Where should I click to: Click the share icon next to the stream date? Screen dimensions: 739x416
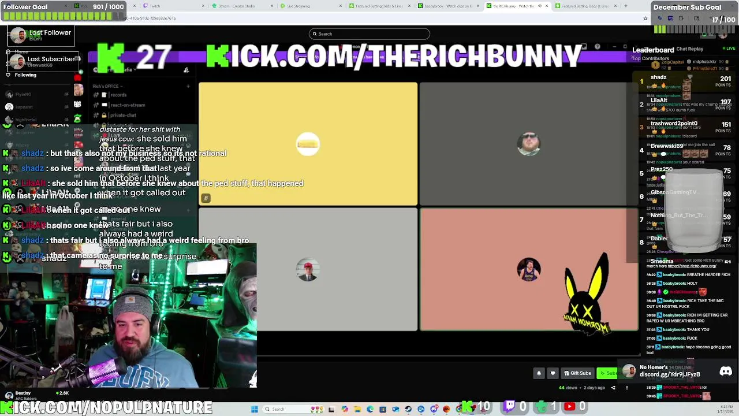pos(613,388)
